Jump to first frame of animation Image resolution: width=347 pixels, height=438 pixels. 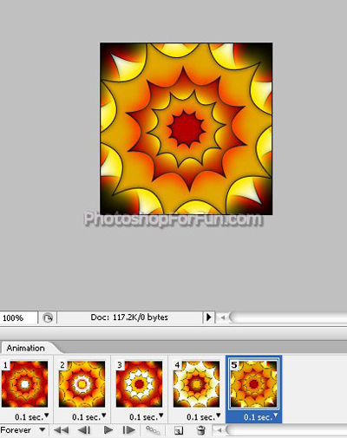[x=61, y=430]
